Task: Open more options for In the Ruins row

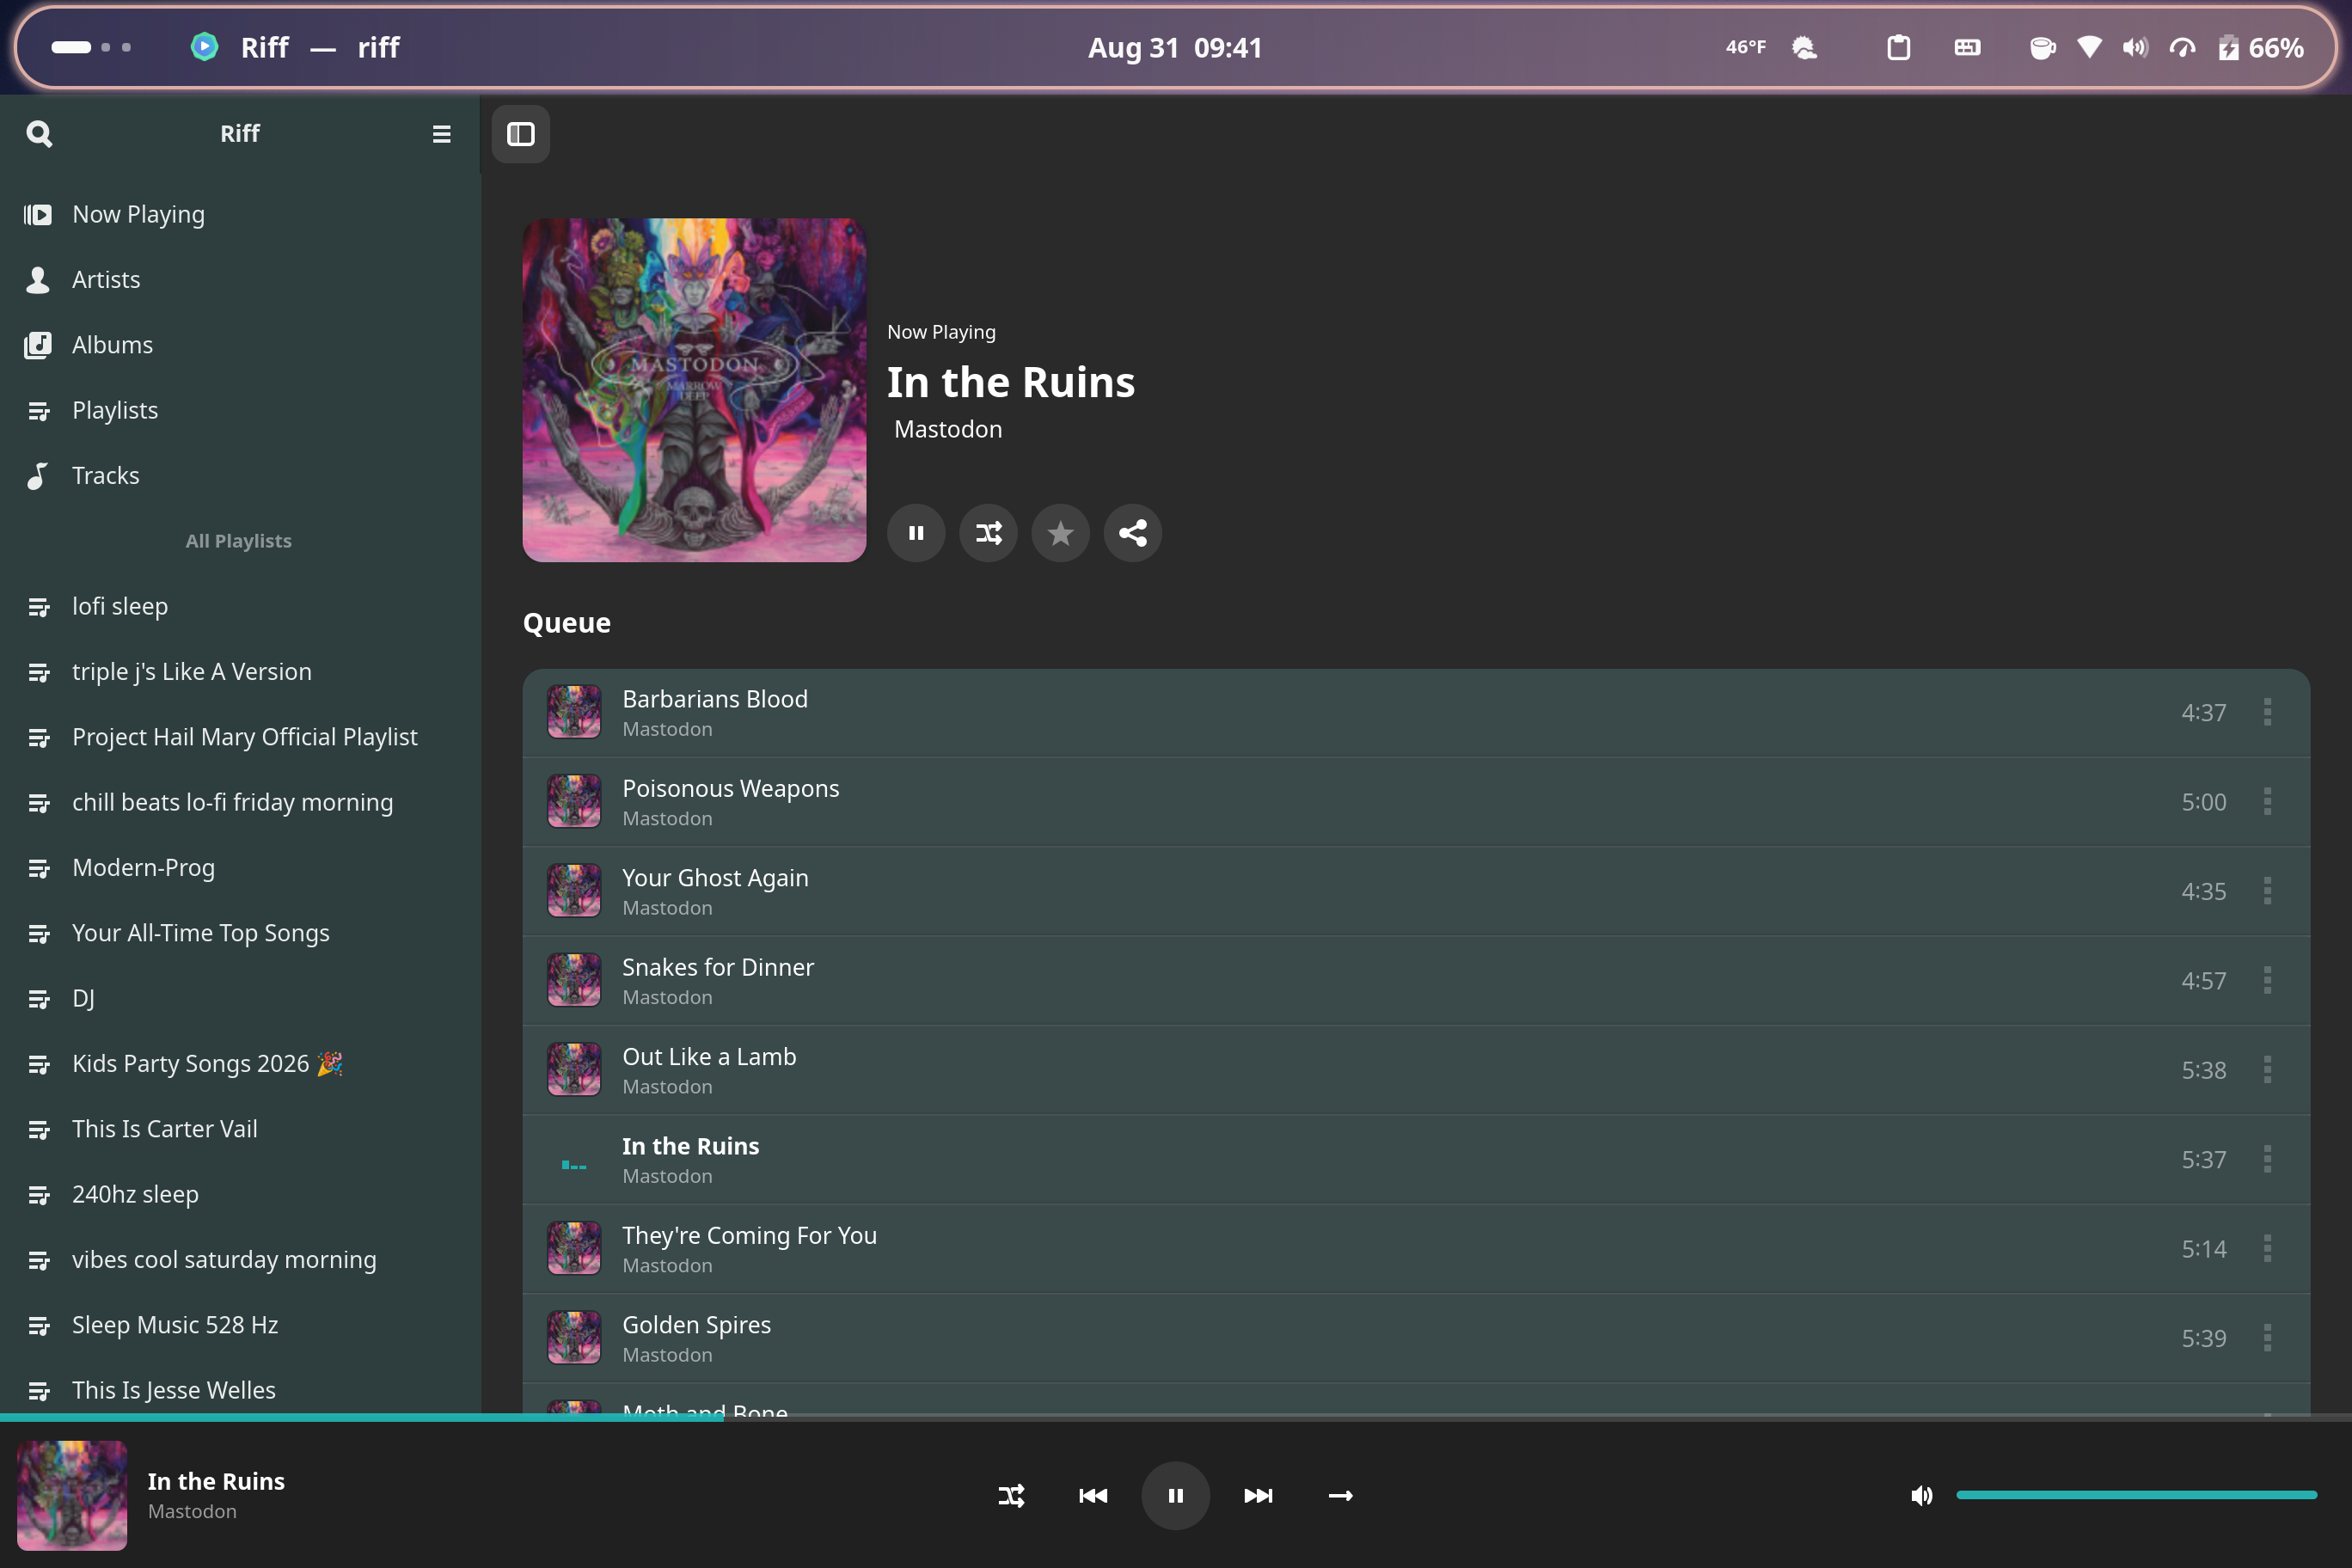Action: pyautogui.click(x=2267, y=1159)
